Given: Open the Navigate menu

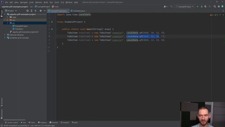Looking at the screenshot, I should (x=24, y=2).
